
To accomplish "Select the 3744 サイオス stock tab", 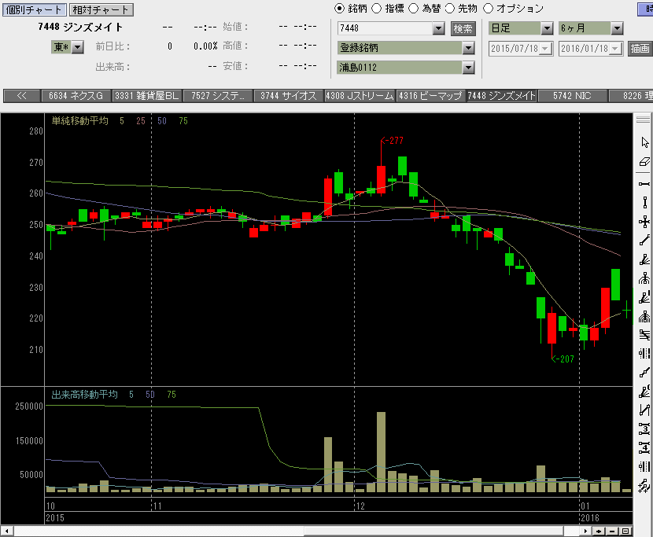I will coord(289,96).
